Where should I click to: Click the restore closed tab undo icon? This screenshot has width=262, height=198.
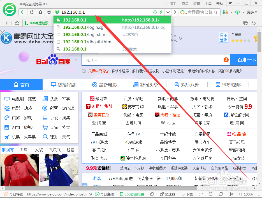(254, 23)
